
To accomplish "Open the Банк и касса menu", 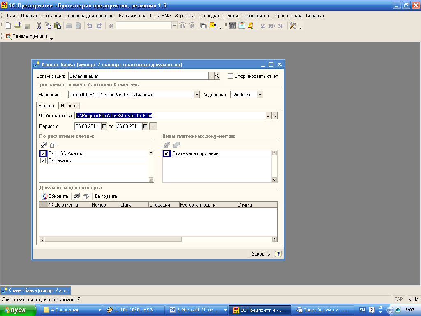I will click(133, 16).
